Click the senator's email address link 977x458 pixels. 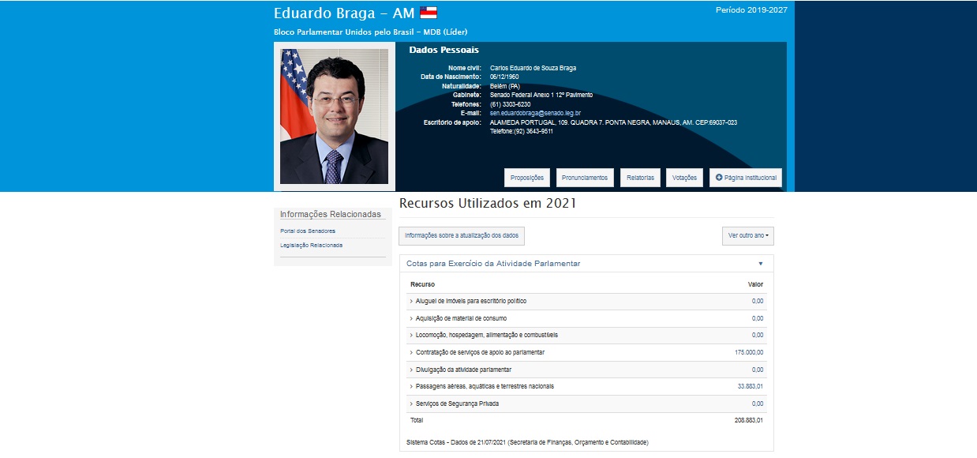click(535, 114)
